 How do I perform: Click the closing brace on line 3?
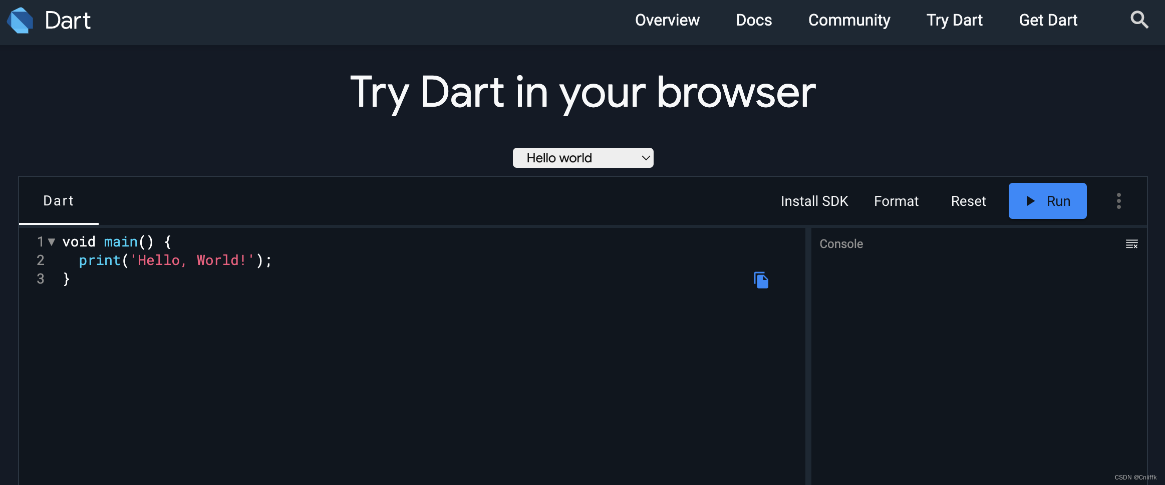point(66,279)
